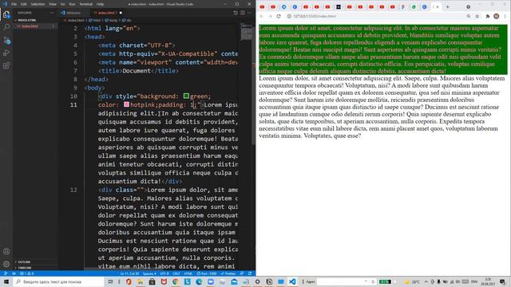The image size is (511, 287).
Task: Open the View menu
Action: [x=53, y=4]
